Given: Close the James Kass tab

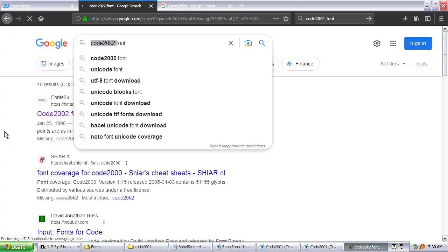Looking at the screenshot, I should (x=72, y=6).
